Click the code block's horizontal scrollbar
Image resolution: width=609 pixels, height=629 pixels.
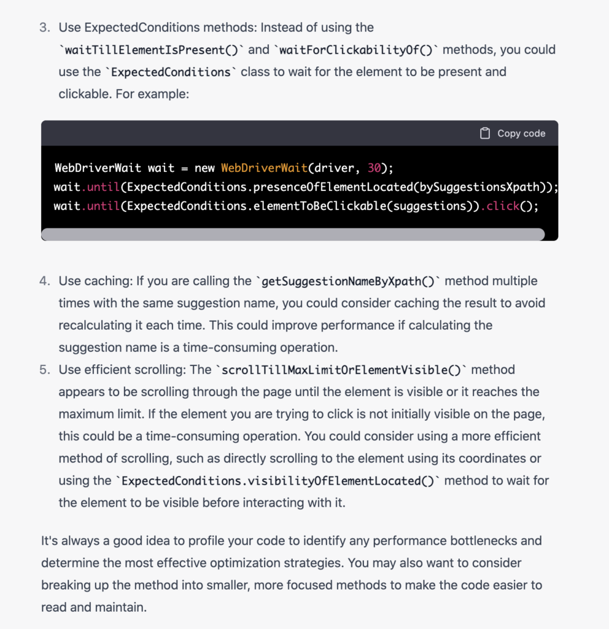pos(293,234)
